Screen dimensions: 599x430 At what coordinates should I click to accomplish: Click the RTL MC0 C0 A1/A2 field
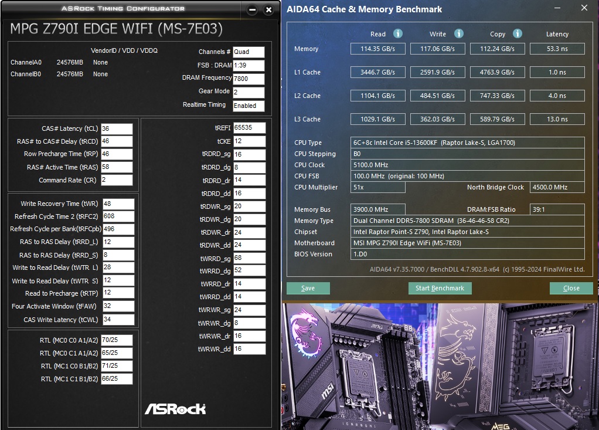click(x=117, y=340)
